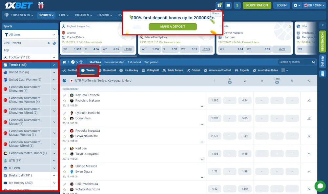
Task: Click the green MAKE A DEPOSIT button
Action: pyautogui.click(x=173, y=27)
